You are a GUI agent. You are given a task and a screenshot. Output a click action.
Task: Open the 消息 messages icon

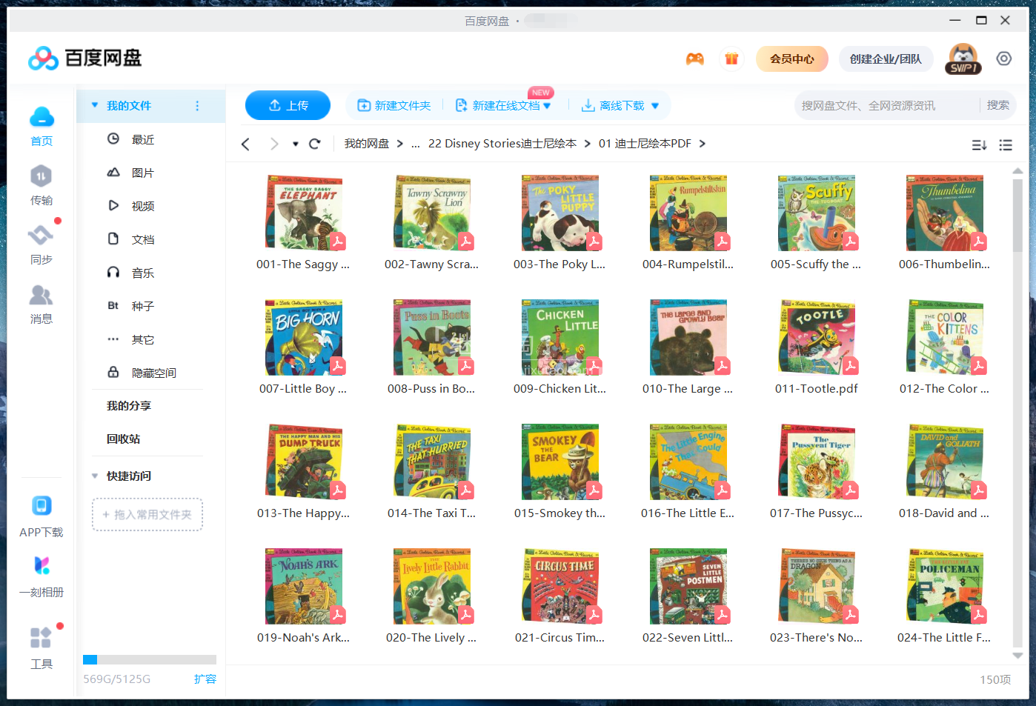[41, 304]
